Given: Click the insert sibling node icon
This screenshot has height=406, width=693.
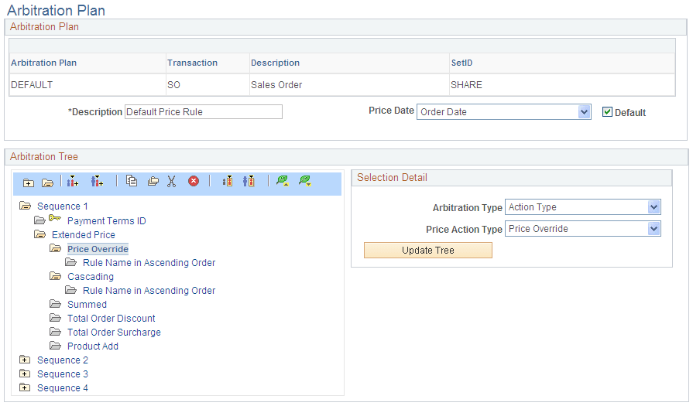Looking at the screenshot, I should pos(73,181).
